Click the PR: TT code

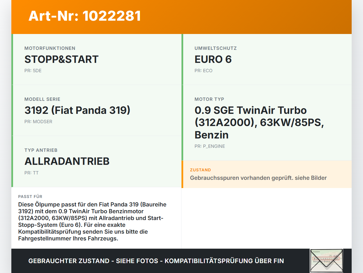click(31, 173)
